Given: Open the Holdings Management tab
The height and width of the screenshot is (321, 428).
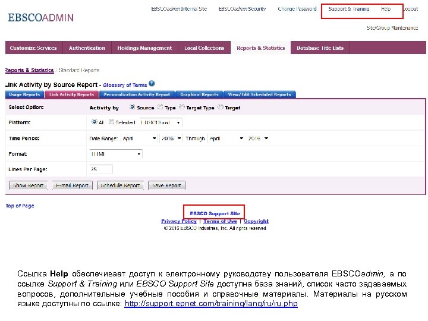Looking at the screenshot, I should point(144,48).
